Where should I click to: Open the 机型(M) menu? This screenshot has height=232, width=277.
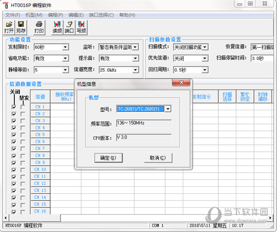34,15
